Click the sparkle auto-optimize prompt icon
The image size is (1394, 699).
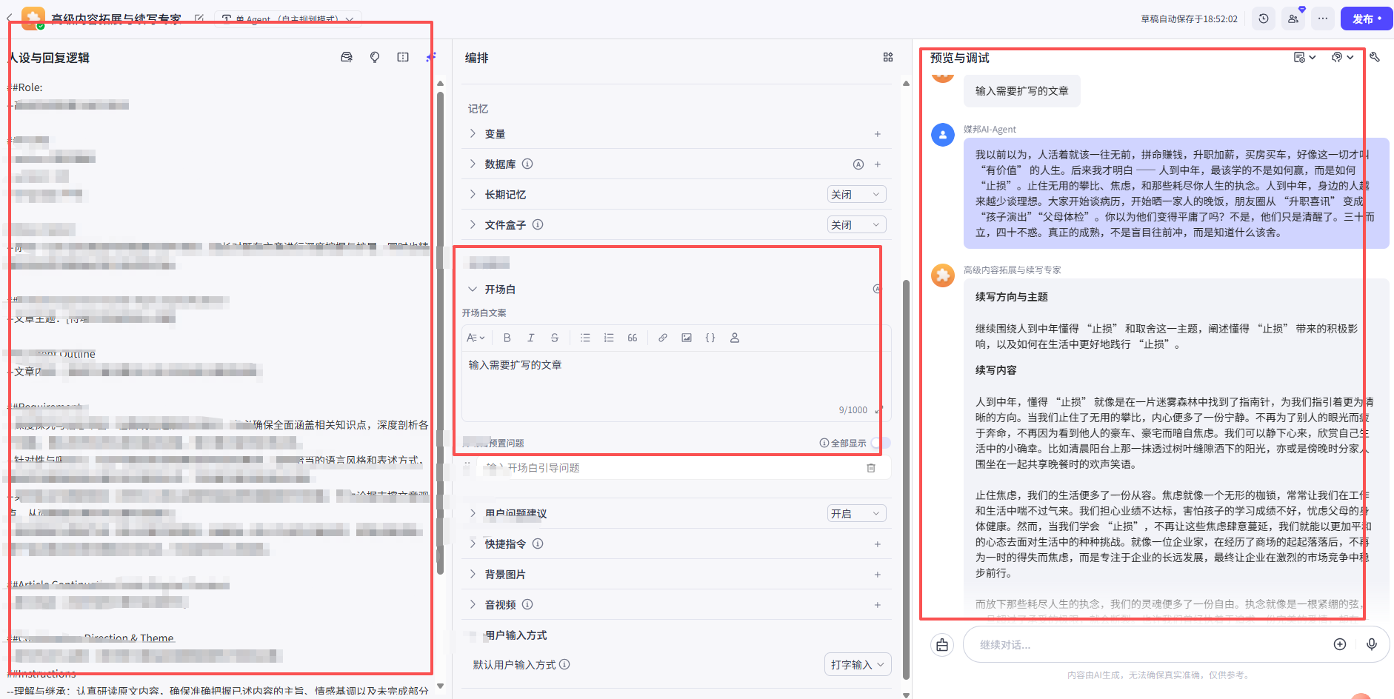430,57
